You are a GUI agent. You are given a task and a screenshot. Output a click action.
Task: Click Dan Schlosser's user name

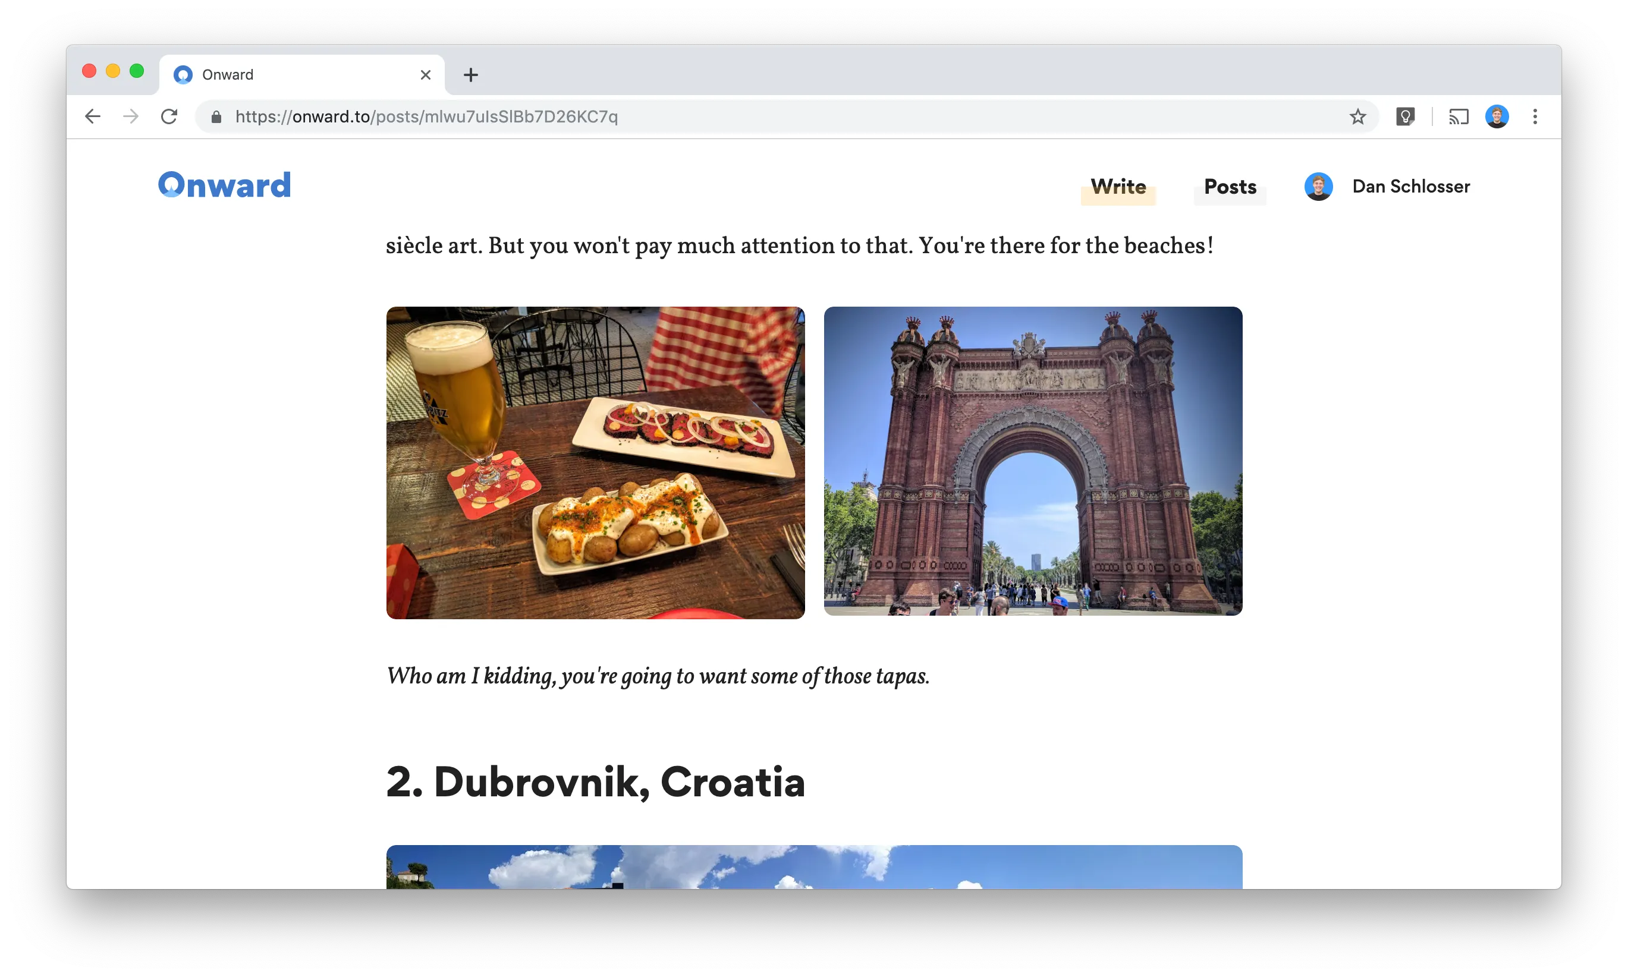click(x=1410, y=187)
